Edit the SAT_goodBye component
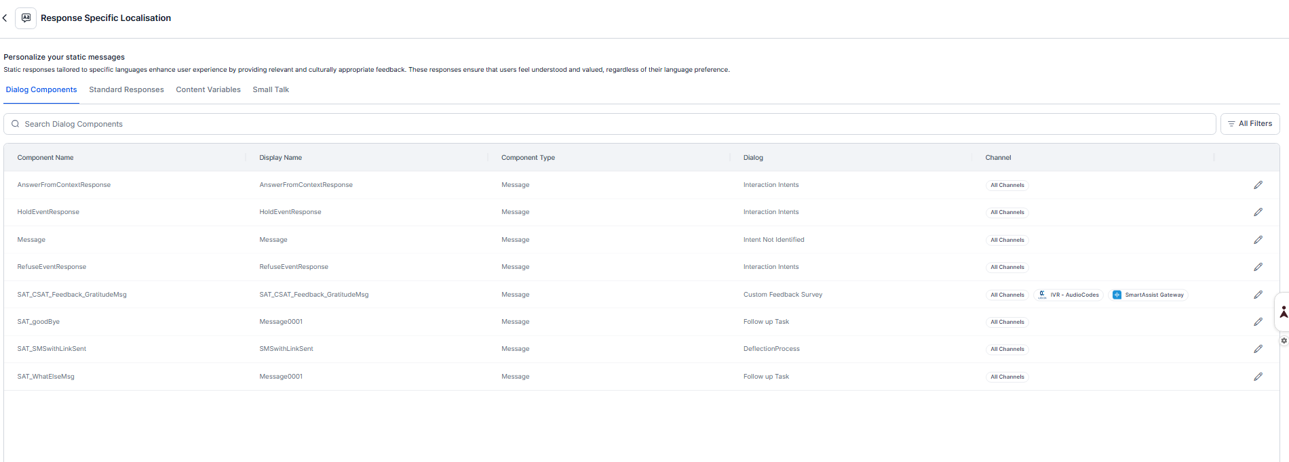The image size is (1289, 462). pyautogui.click(x=1258, y=322)
